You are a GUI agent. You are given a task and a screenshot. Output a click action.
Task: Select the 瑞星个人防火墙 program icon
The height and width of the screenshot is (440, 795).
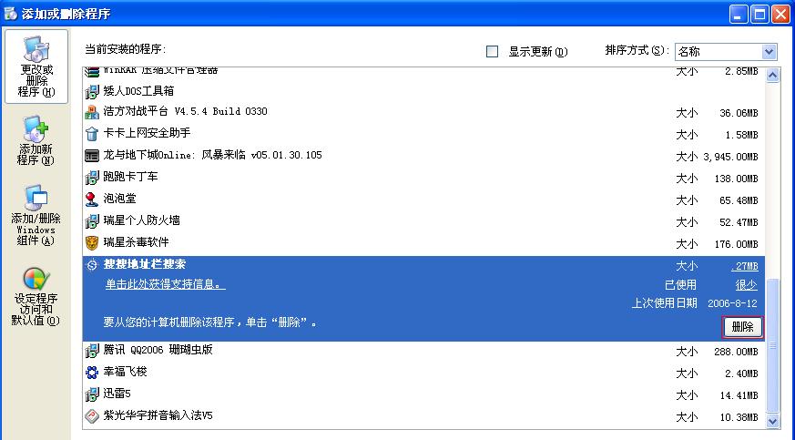pos(92,221)
